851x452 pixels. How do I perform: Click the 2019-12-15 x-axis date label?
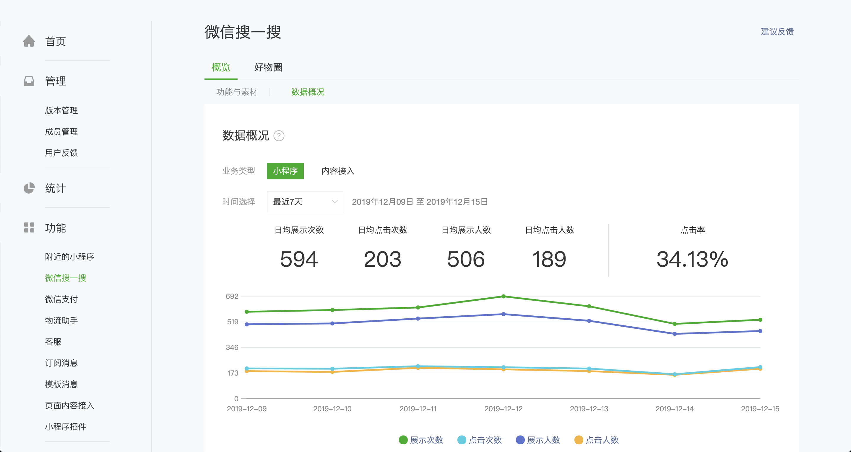tap(760, 409)
